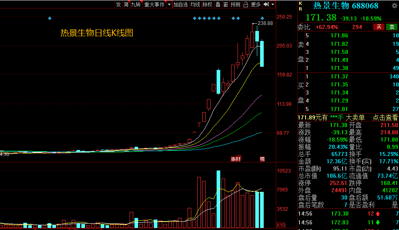Click the green down arrow on 172.03 trade

(378, 223)
